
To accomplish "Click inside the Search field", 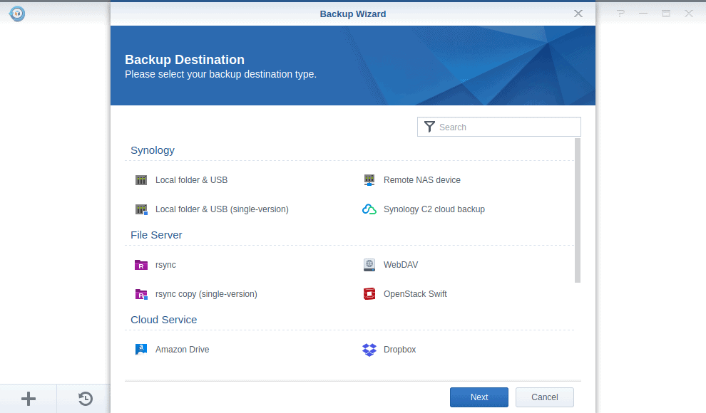I will click(499, 127).
